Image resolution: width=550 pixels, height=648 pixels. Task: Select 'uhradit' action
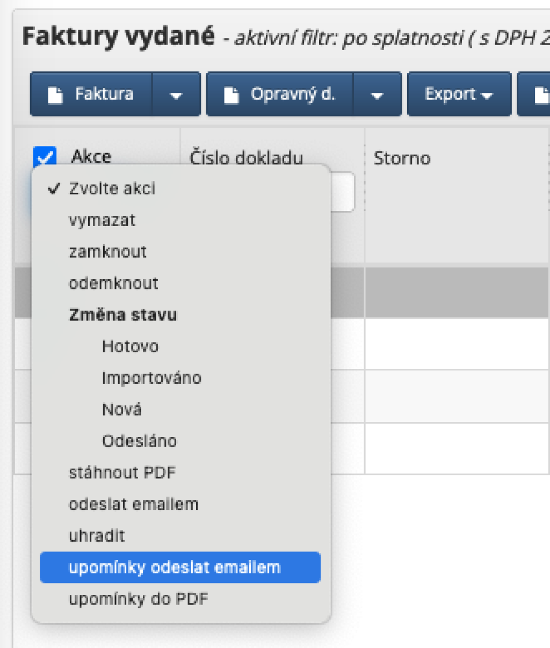click(x=97, y=536)
